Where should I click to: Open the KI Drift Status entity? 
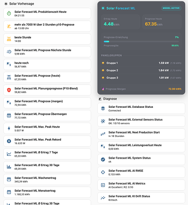pos(141,198)
